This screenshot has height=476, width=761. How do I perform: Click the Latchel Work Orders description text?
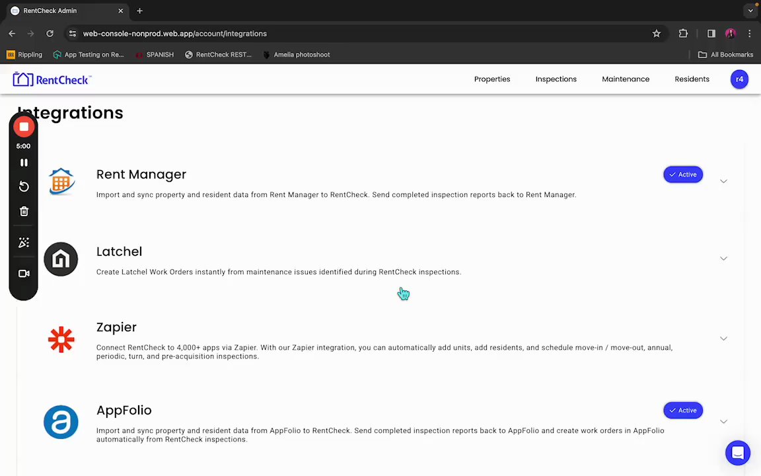pos(279,272)
